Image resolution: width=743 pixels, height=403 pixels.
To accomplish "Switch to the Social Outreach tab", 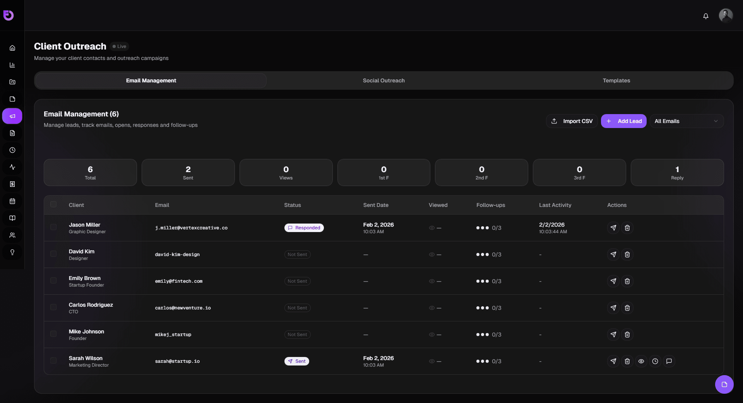I will [383, 80].
